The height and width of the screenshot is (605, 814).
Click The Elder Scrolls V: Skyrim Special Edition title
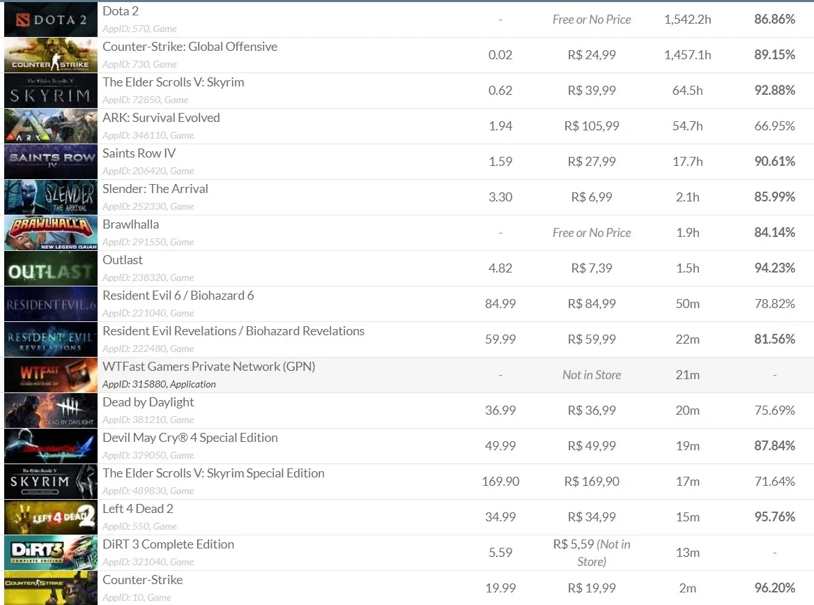213,473
